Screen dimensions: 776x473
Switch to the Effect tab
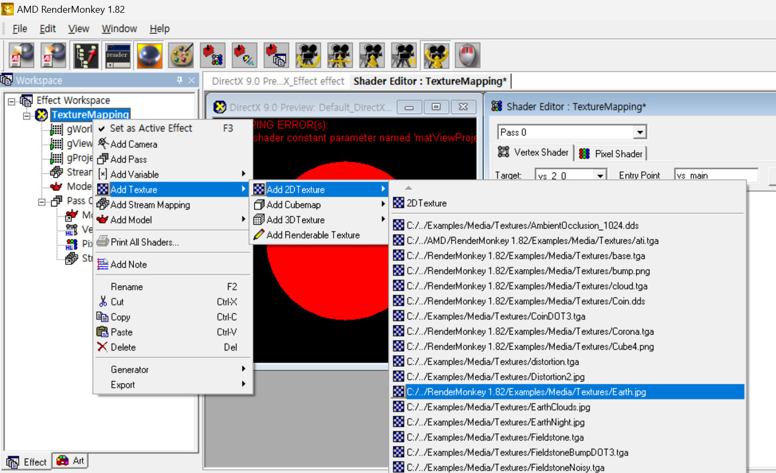(28, 462)
